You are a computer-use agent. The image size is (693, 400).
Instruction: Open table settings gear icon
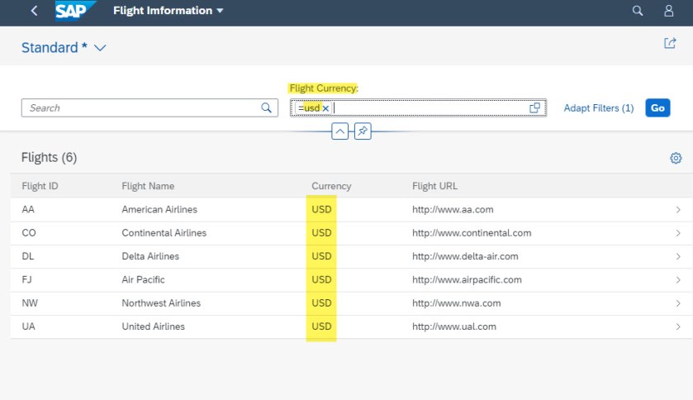[x=676, y=158]
